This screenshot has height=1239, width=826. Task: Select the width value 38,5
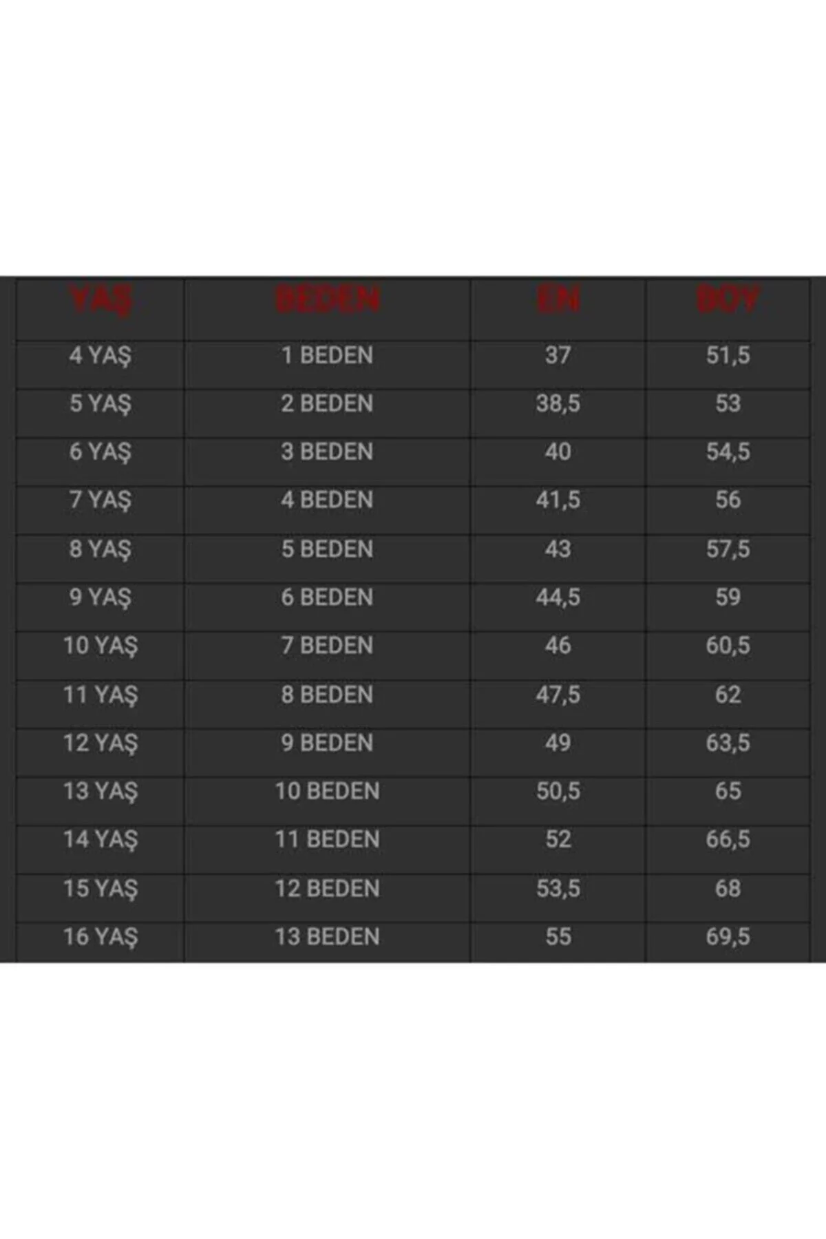click(x=558, y=404)
